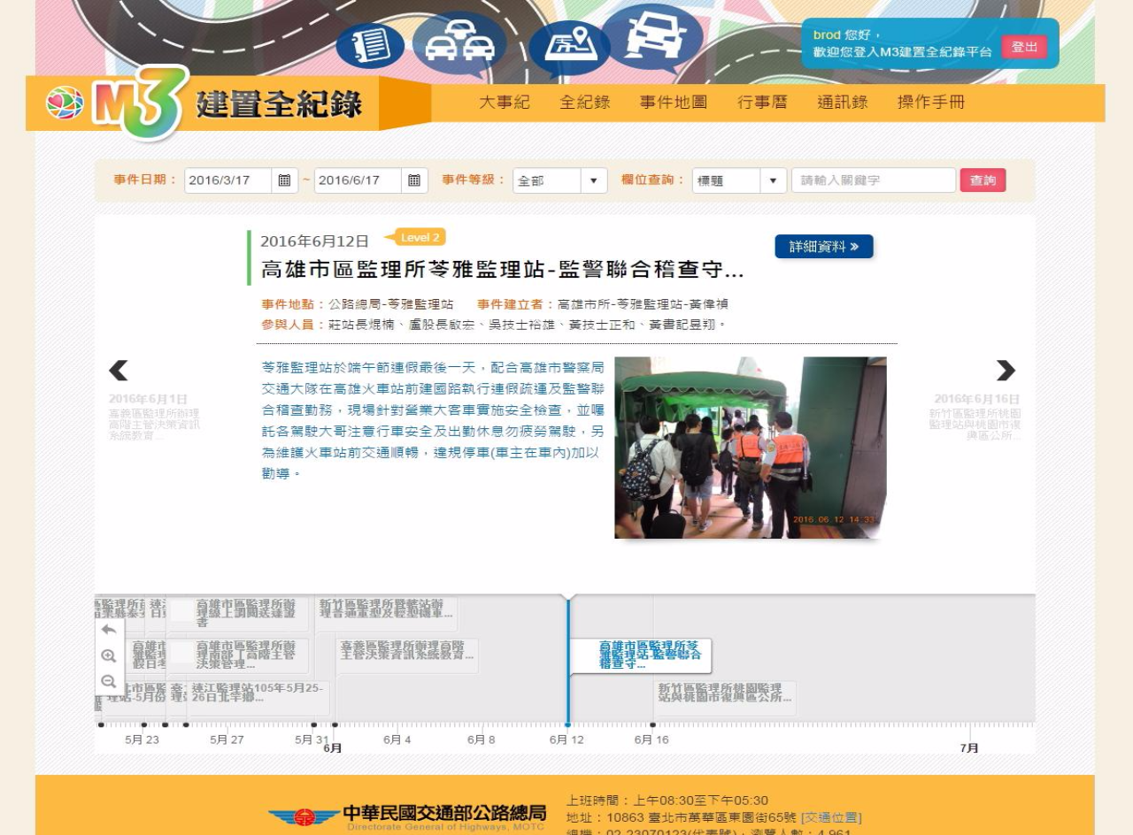Open the document list bubble icon in header
The height and width of the screenshot is (835, 1133).
click(x=370, y=46)
